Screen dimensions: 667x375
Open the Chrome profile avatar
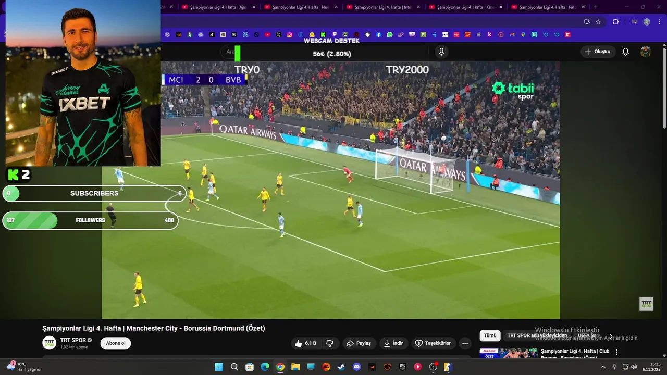tap(647, 22)
